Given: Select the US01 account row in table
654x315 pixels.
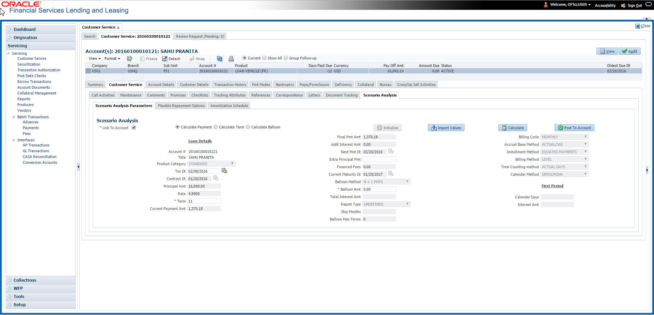Looking at the screenshot, I should point(363,71).
